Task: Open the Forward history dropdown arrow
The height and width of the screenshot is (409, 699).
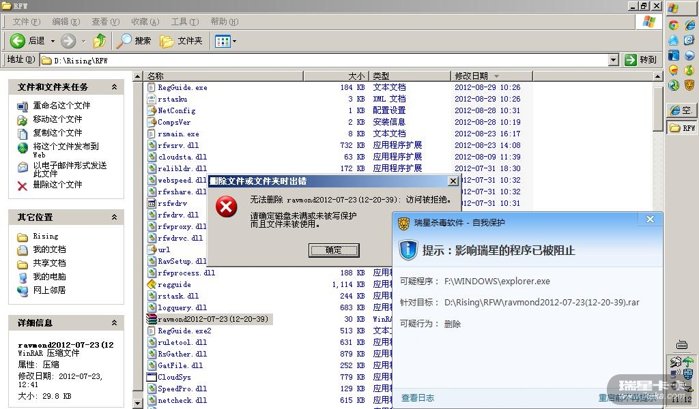Action: coord(83,41)
